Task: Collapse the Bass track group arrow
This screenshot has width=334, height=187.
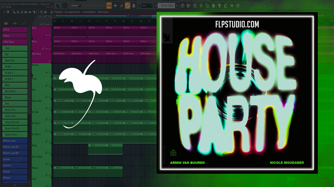Action: click(46, 49)
